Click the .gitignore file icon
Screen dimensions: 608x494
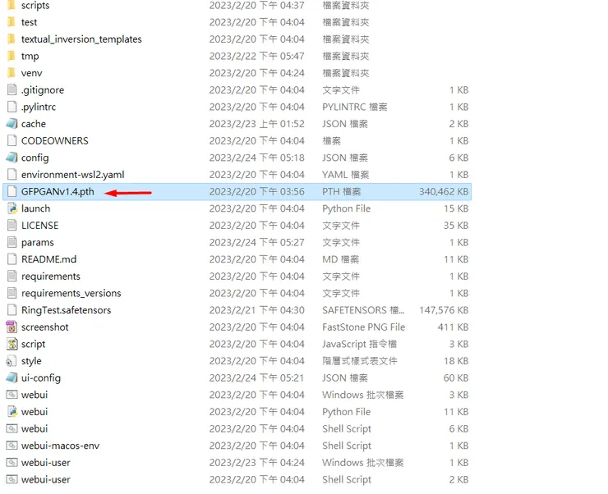(12, 89)
